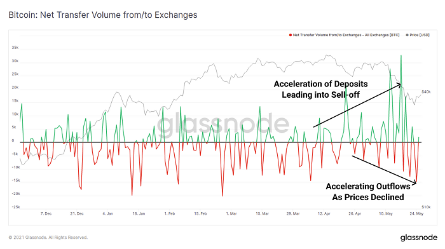The width and height of the screenshot is (445, 249).
Task: Select the 24. May date axis label
Action: 416,213
